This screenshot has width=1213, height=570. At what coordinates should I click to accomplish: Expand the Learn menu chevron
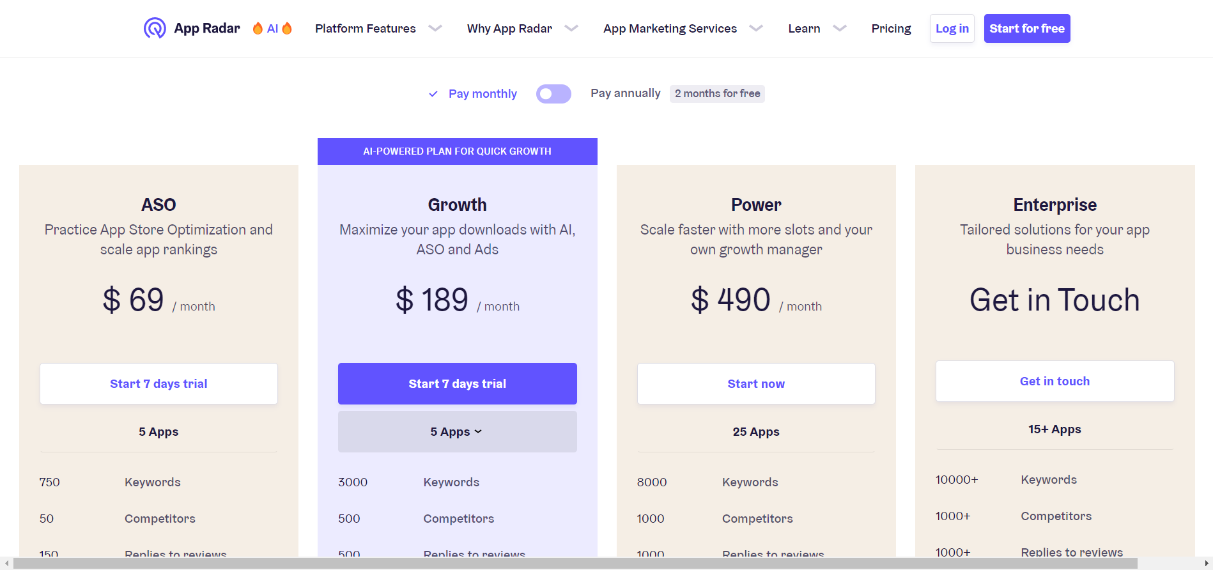tap(840, 28)
